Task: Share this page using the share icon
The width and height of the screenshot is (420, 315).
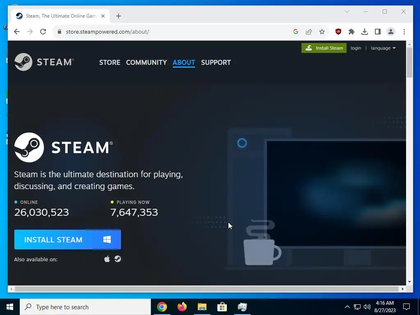Action: 309,32
